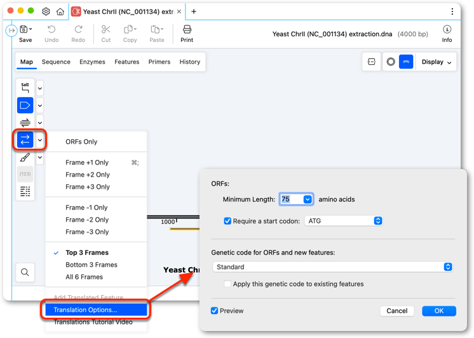Toggle the SalI enzymes display icon

25,88
